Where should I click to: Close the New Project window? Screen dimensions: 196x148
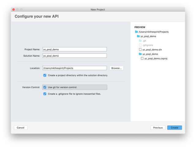pyautogui.click(x=13, y=9)
